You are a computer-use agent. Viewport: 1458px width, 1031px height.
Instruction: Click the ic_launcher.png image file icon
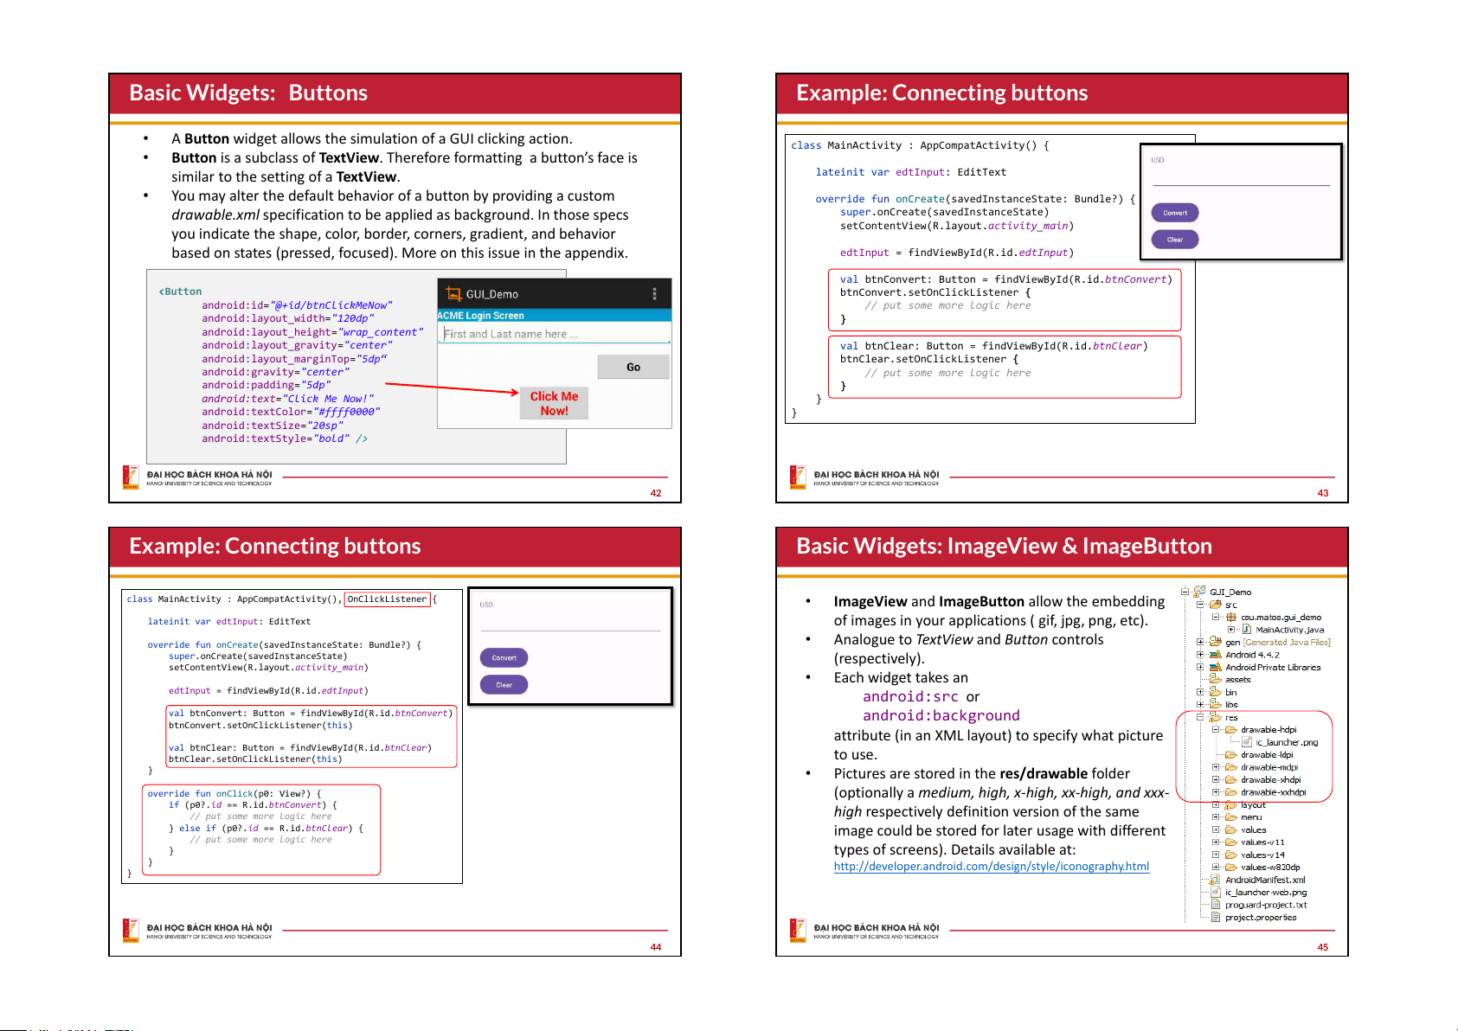point(1247,742)
